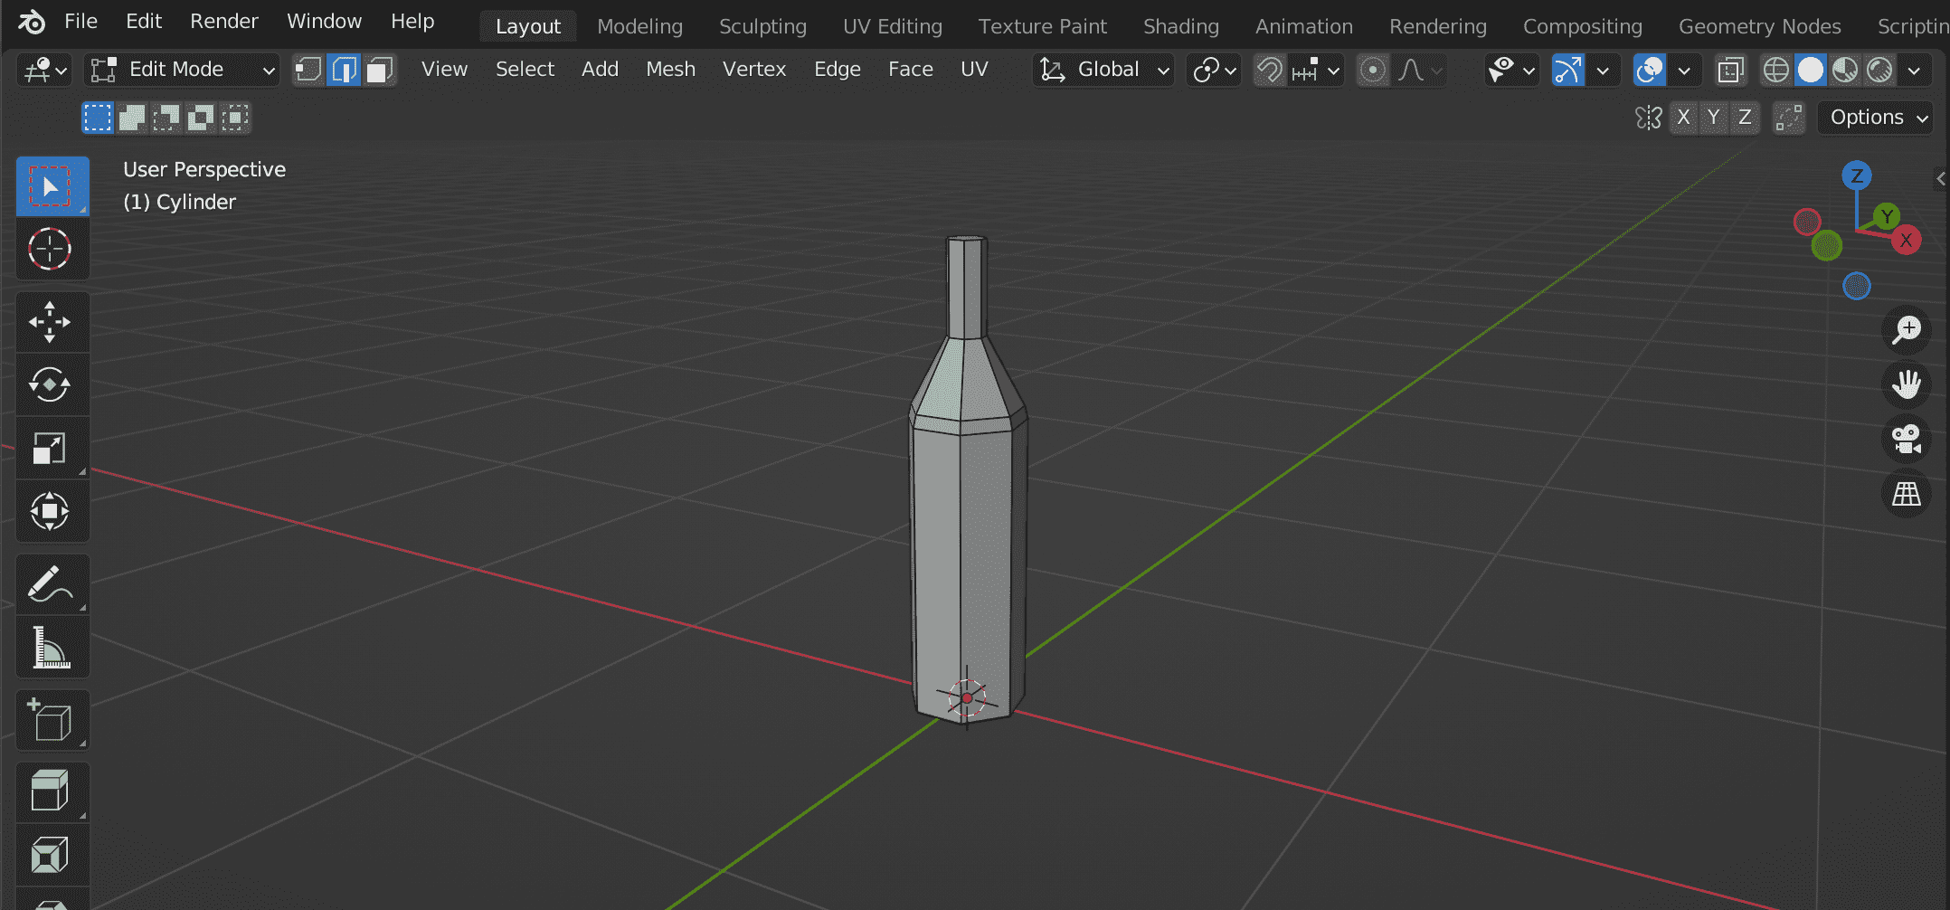Click the Pan view hand icon
This screenshot has height=910, width=1950.
pyautogui.click(x=1907, y=384)
